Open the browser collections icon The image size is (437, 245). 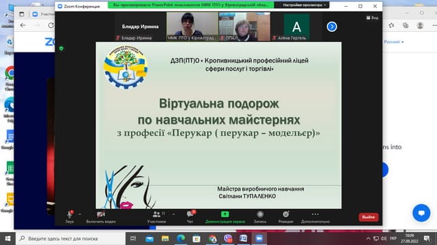[x=406, y=26]
